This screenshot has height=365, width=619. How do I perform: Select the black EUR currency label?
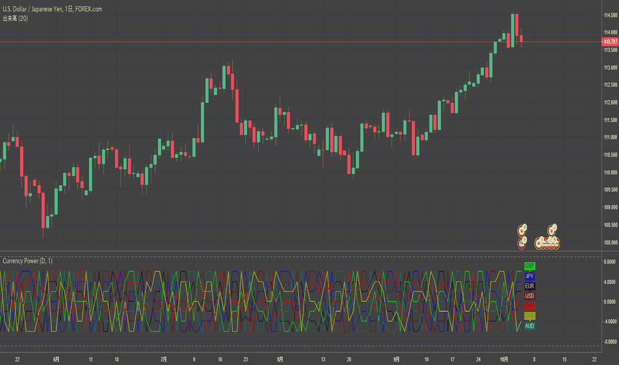point(529,285)
